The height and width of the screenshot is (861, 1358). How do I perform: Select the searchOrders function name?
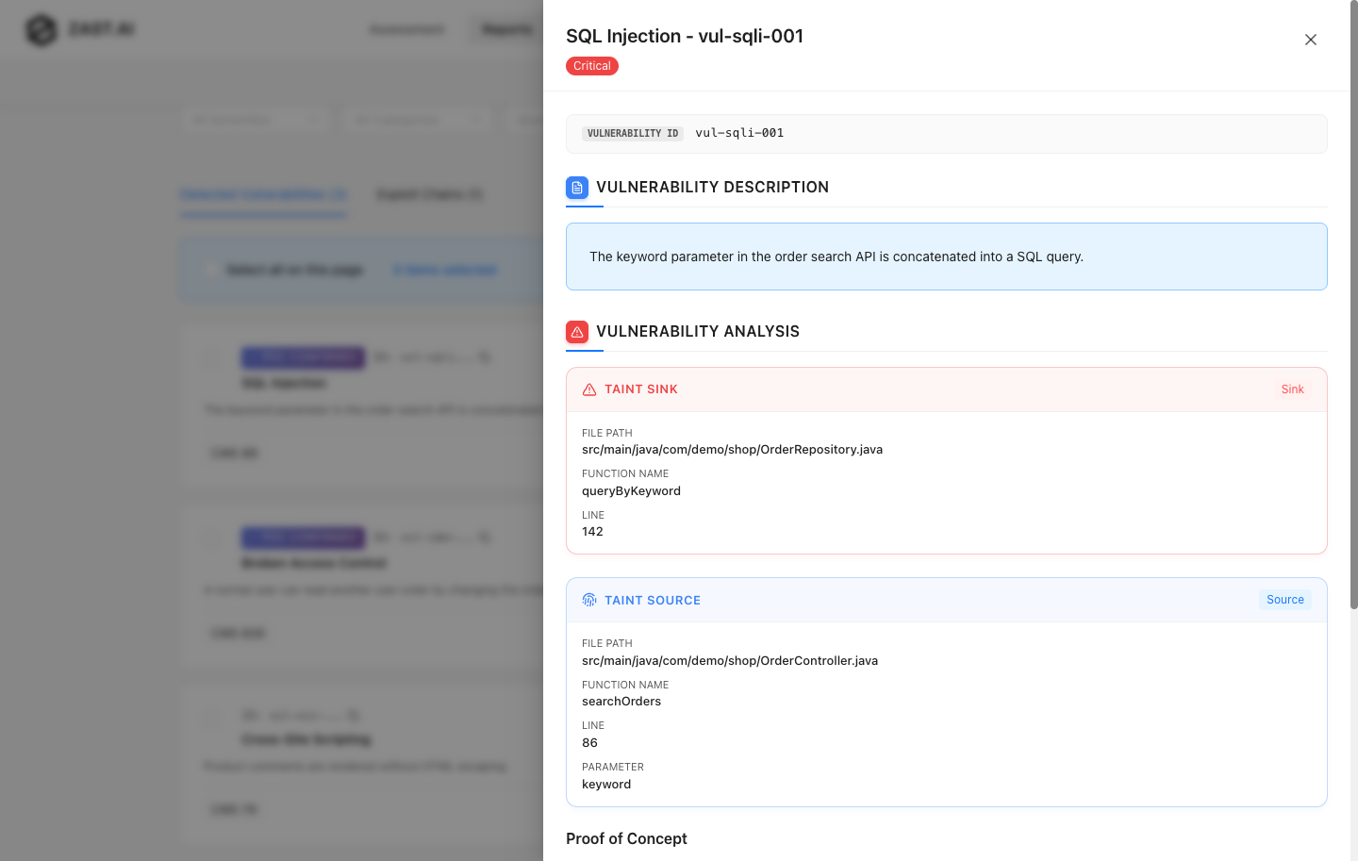(621, 702)
